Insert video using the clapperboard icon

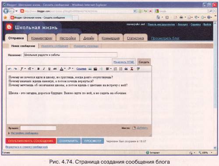click(95, 69)
